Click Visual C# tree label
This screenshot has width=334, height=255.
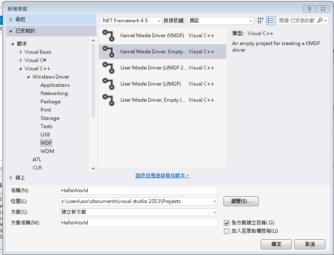pos(35,60)
